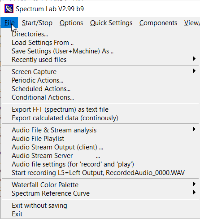
Task: Start recording to RecordedAudio_0000.WAV
Action: 100,173
